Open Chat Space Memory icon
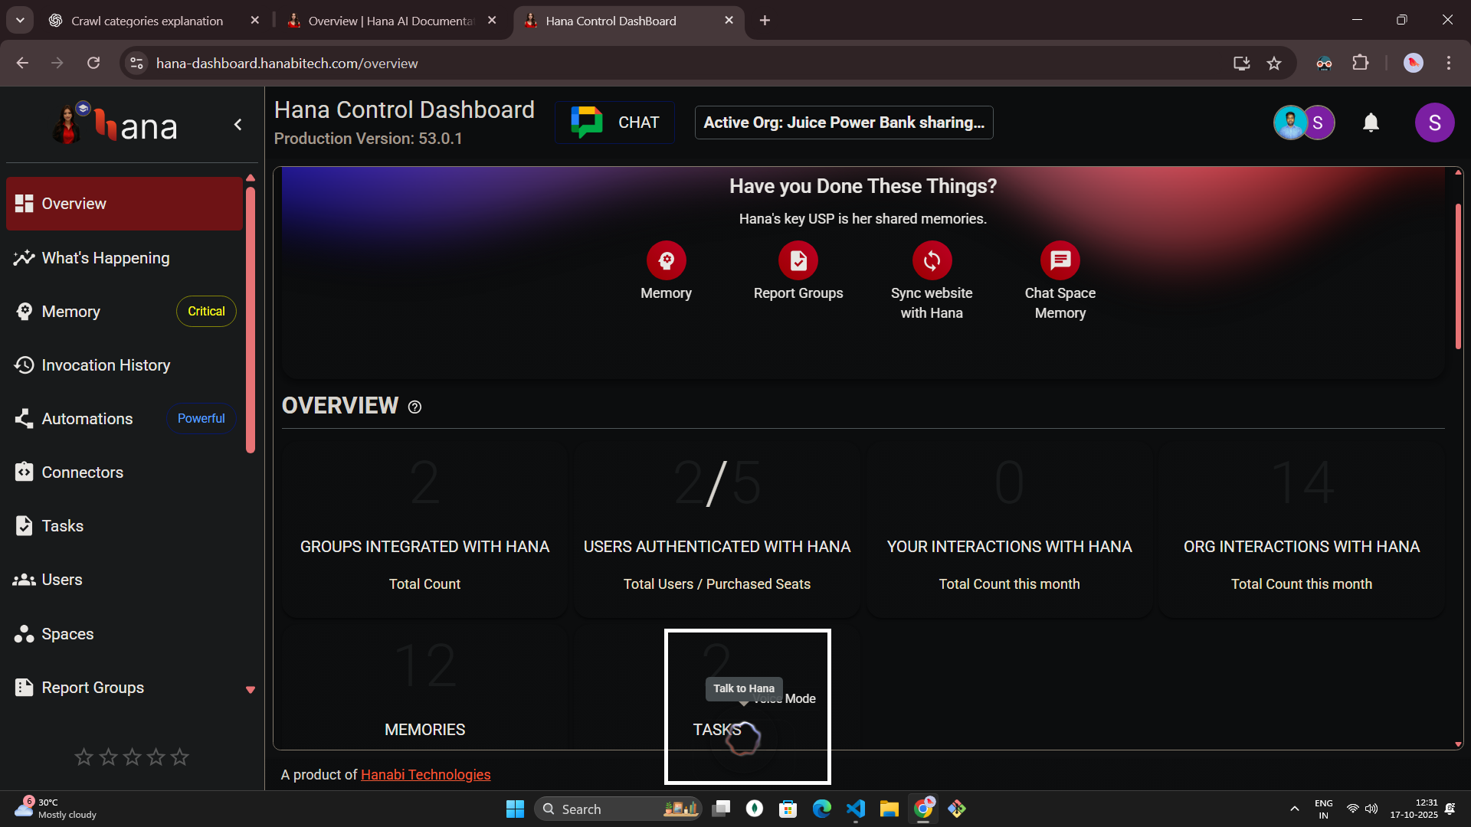 tap(1060, 261)
